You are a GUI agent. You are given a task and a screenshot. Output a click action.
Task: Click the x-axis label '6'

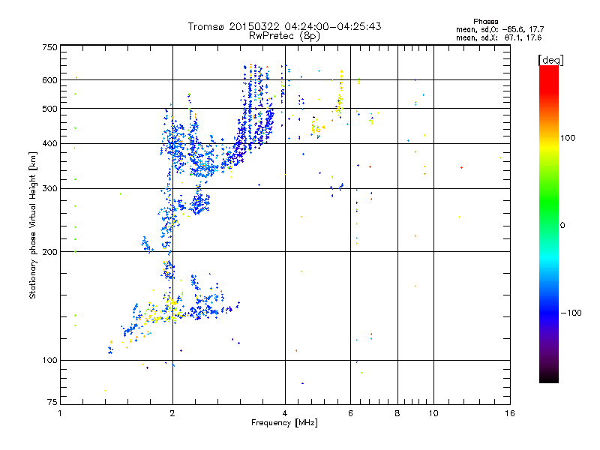(350, 413)
